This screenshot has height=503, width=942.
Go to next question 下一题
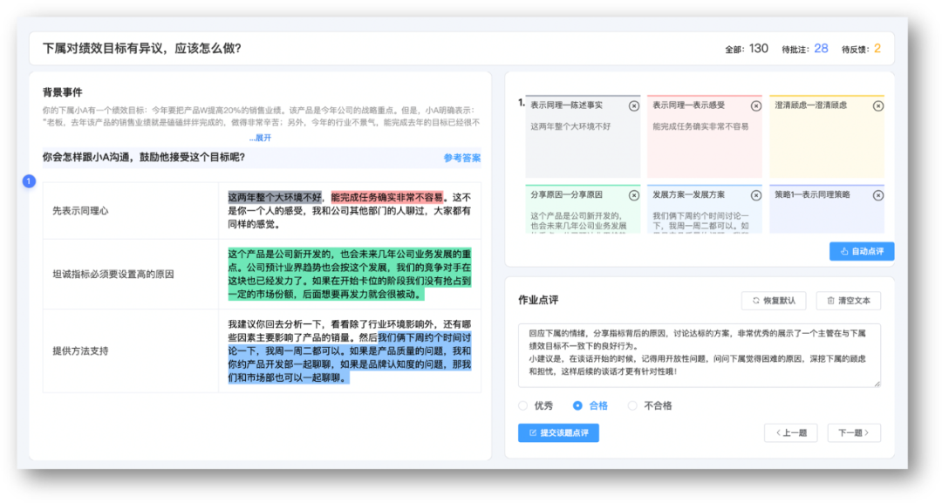click(x=854, y=432)
